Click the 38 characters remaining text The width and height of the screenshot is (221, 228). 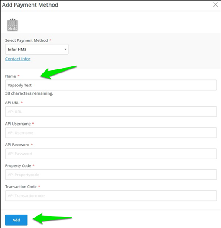(x=29, y=93)
